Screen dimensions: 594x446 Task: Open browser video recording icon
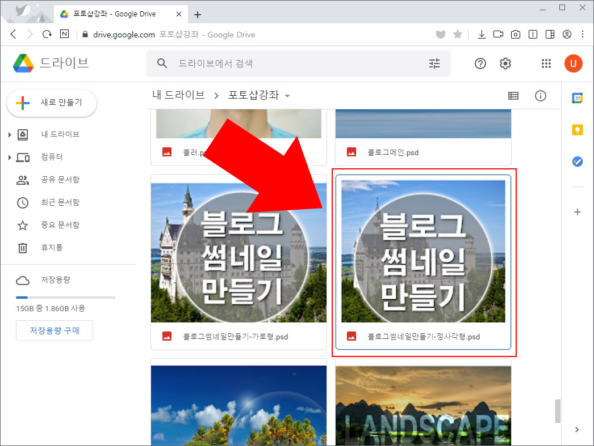coord(498,35)
